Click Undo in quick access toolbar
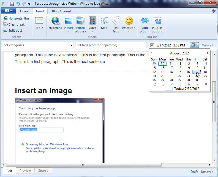The width and height of the screenshot is (218, 177). pyautogui.click(x=18, y=4)
